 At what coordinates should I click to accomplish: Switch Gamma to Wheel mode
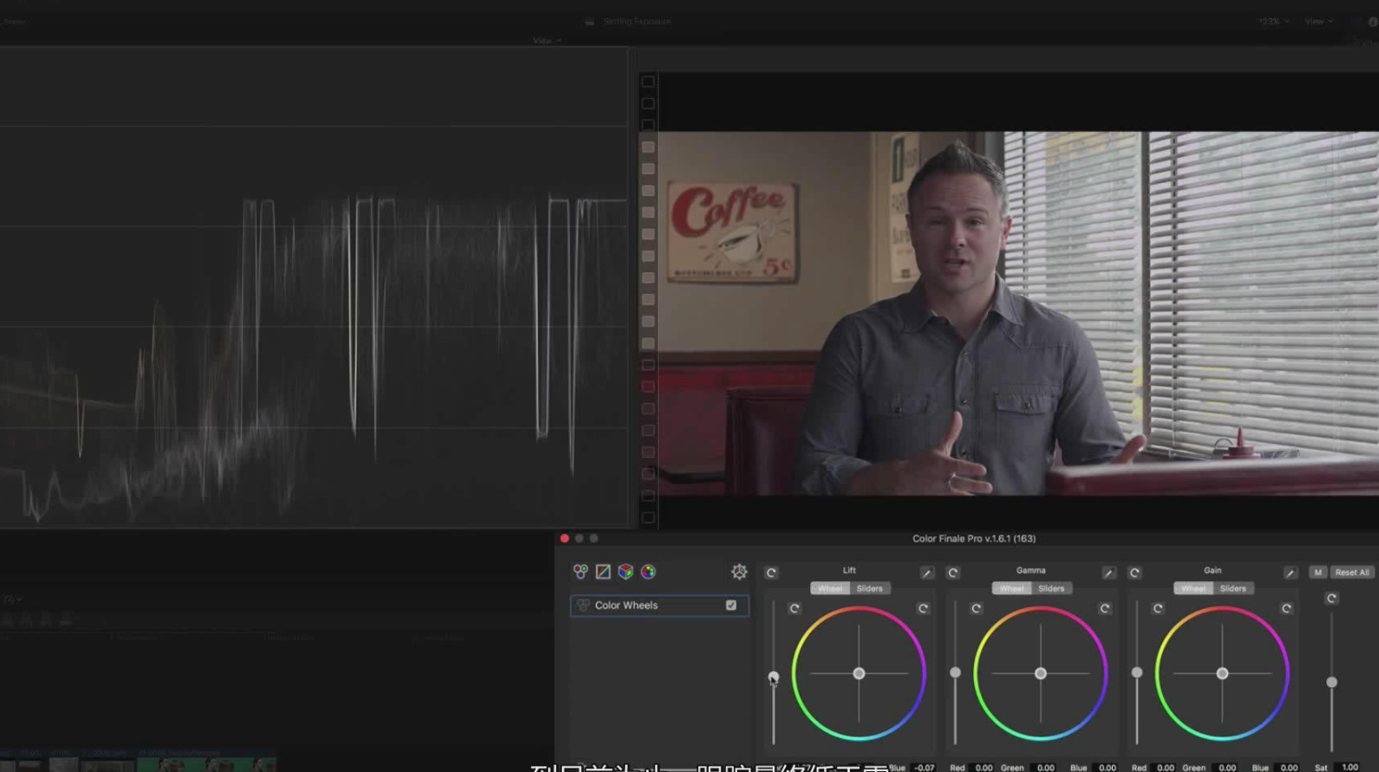coord(1012,588)
